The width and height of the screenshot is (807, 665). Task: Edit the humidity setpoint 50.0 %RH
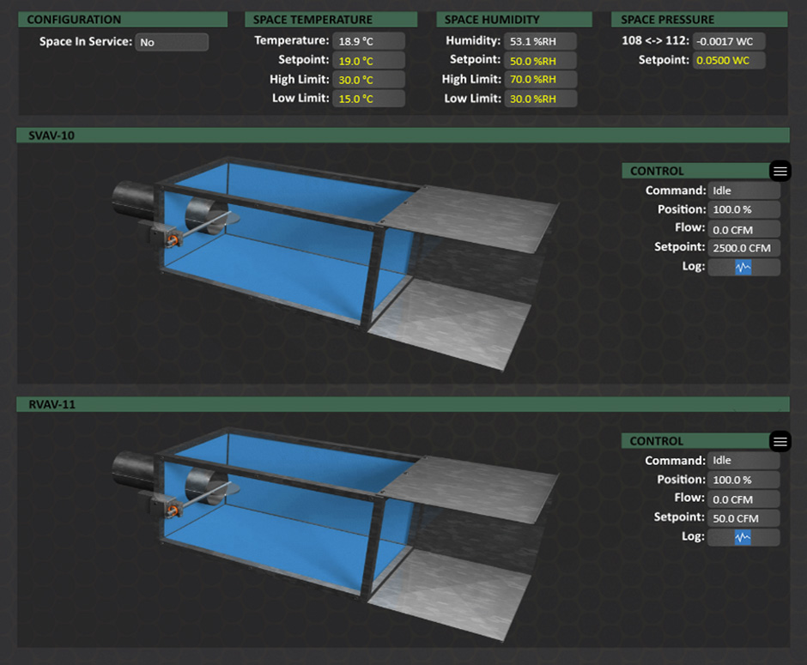(x=540, y=61)
